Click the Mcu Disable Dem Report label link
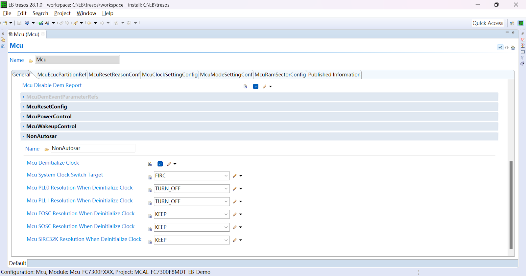 (x=52, y=85)
